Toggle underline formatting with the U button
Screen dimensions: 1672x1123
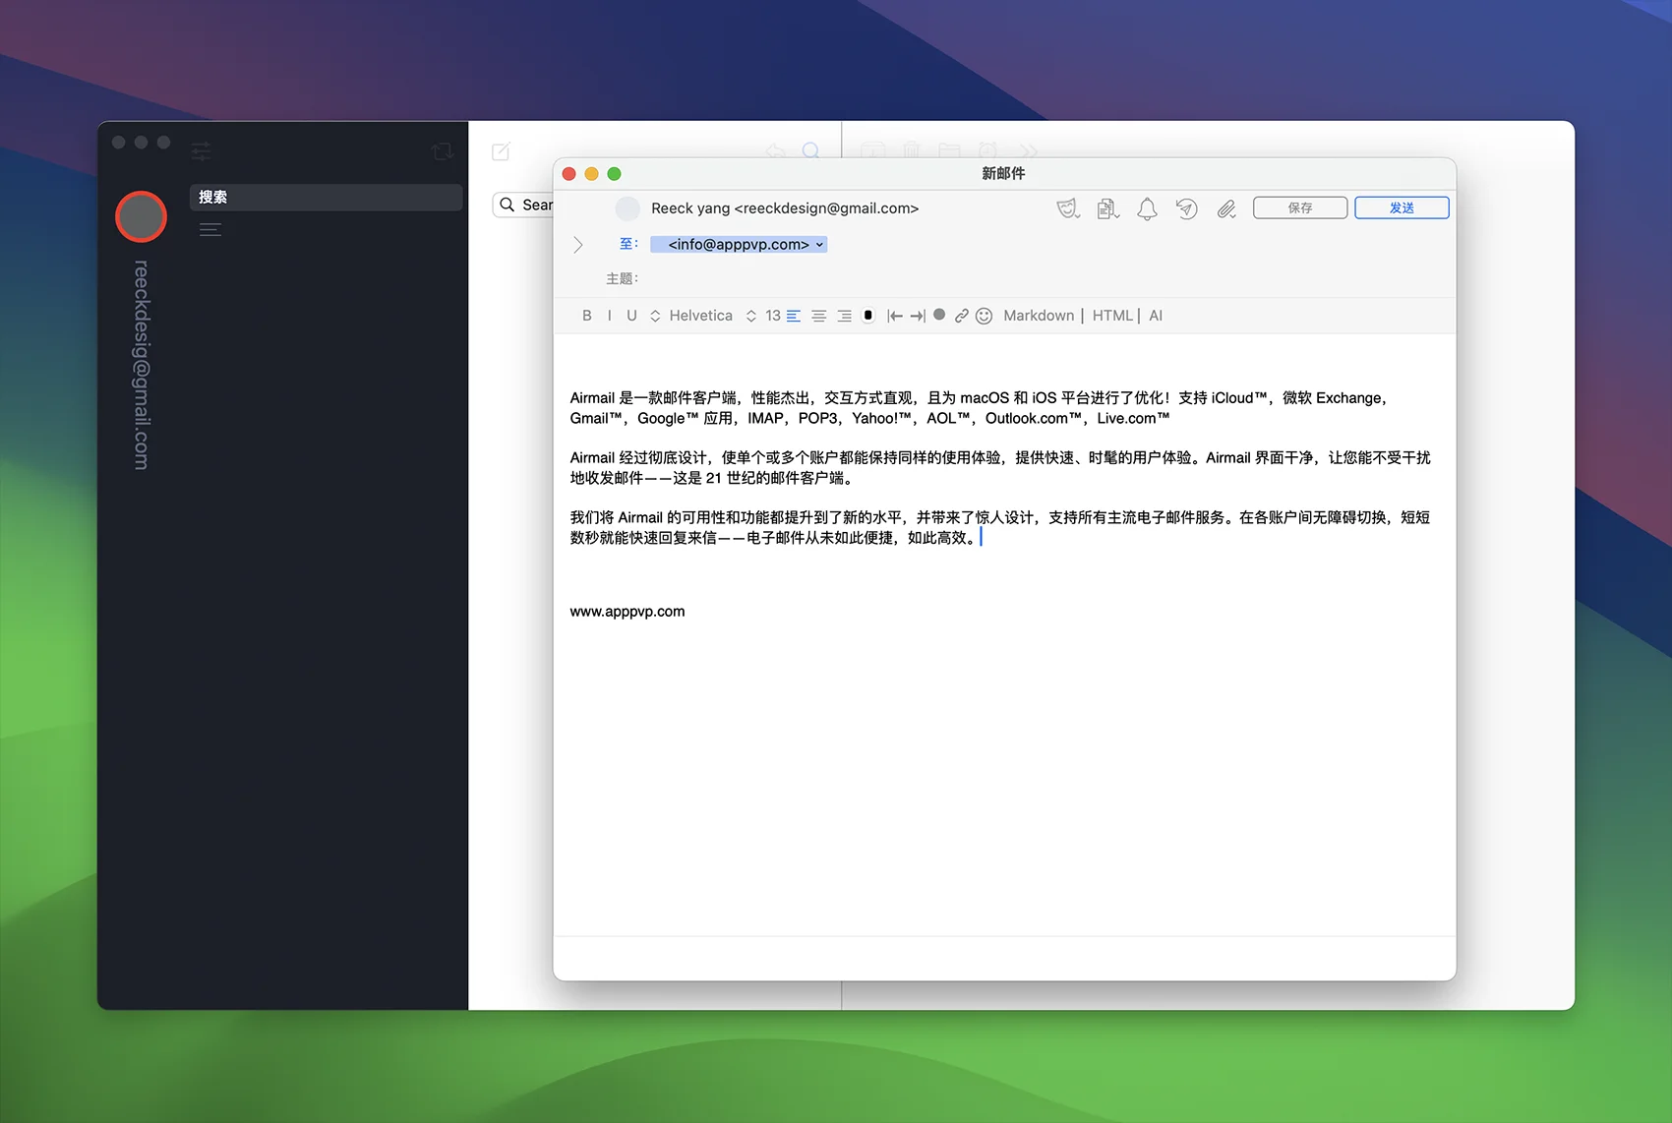631,316
